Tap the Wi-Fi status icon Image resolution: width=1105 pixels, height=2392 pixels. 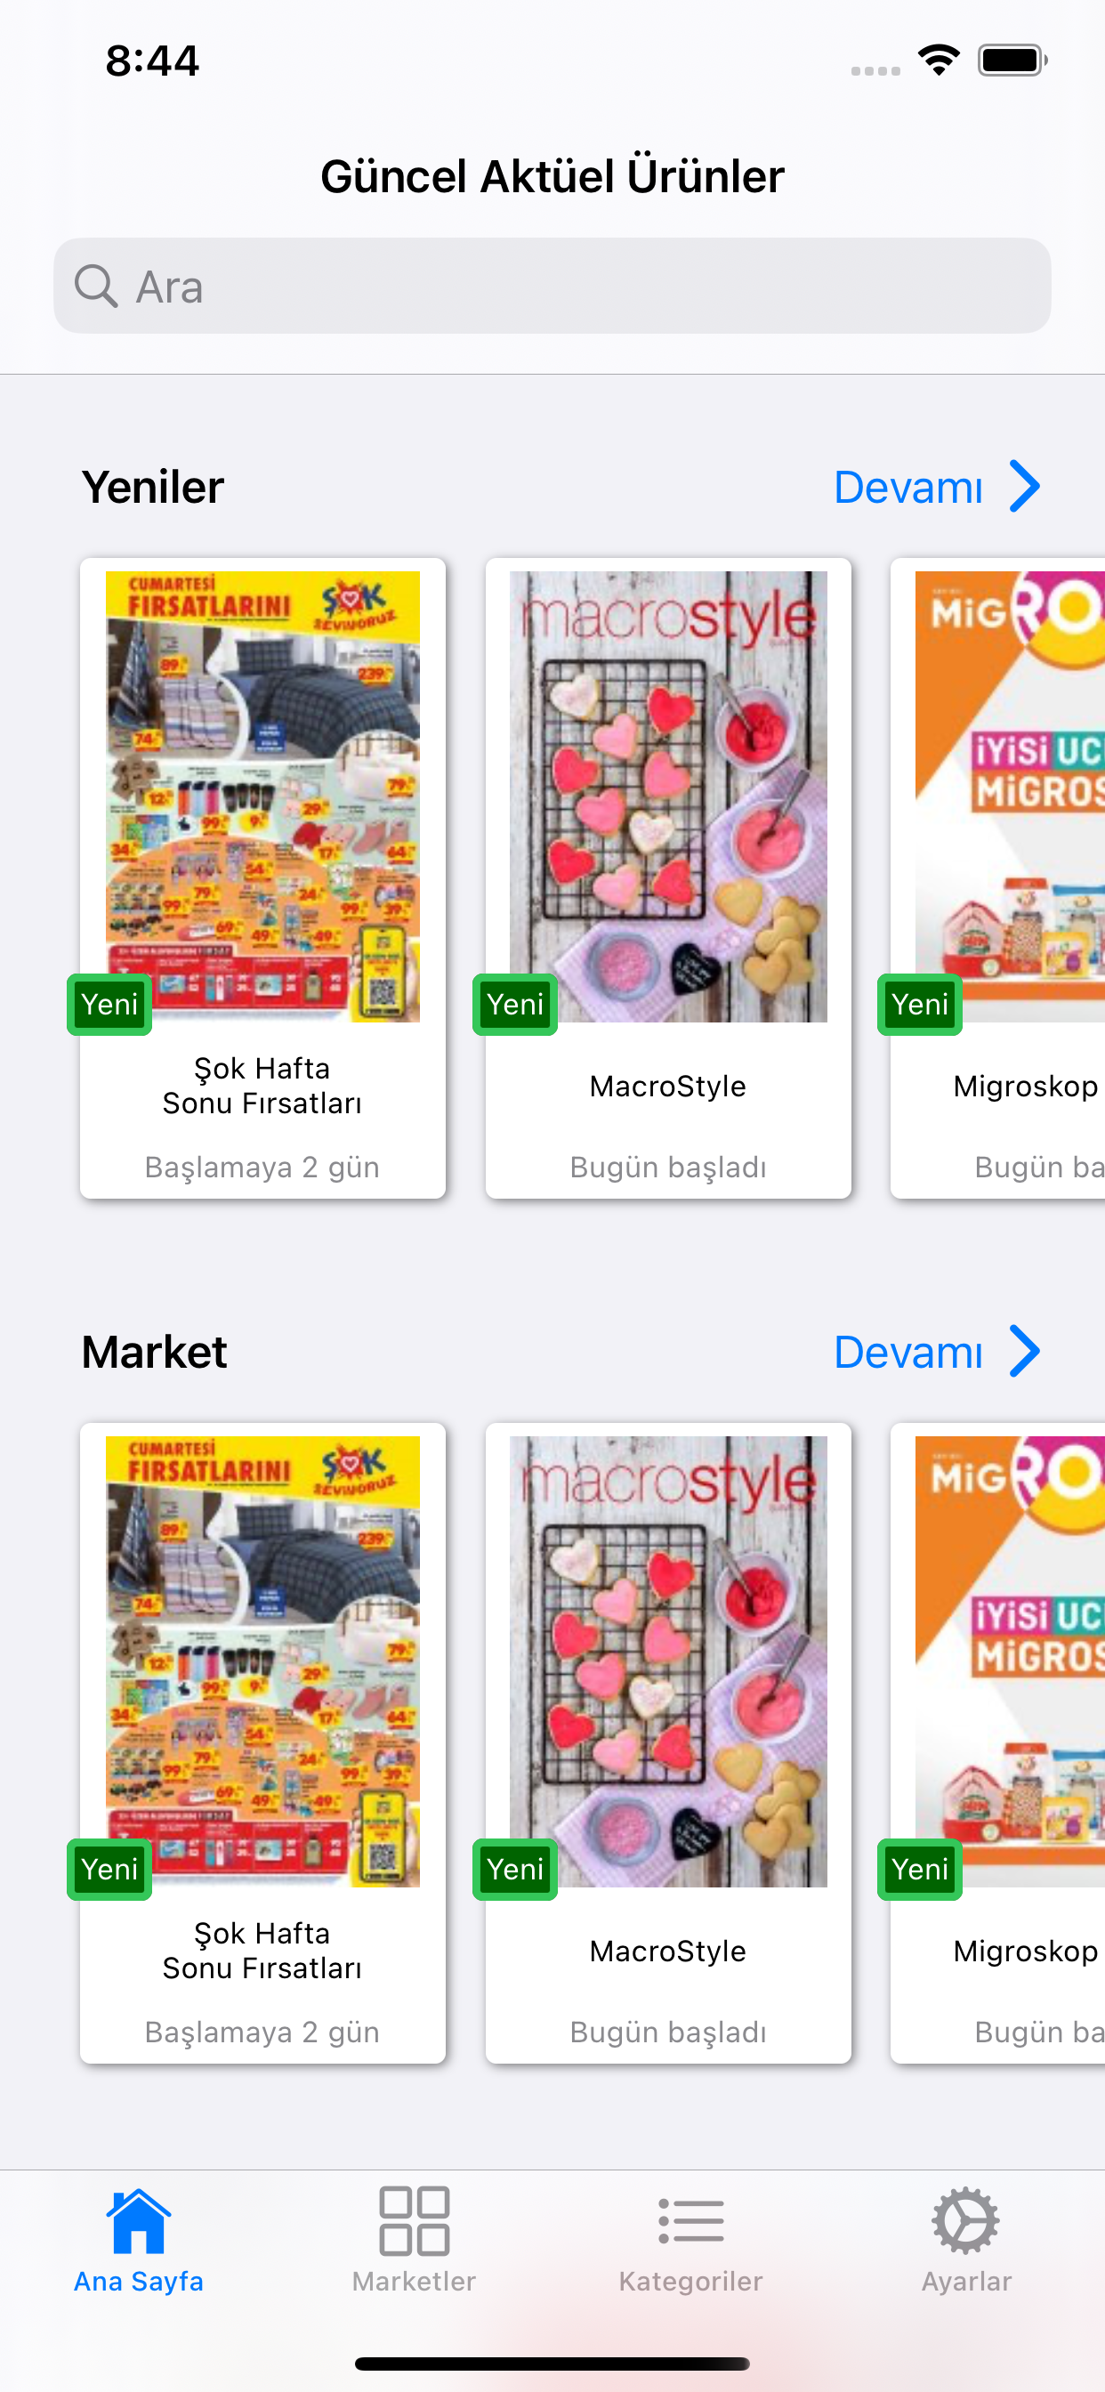939,61
